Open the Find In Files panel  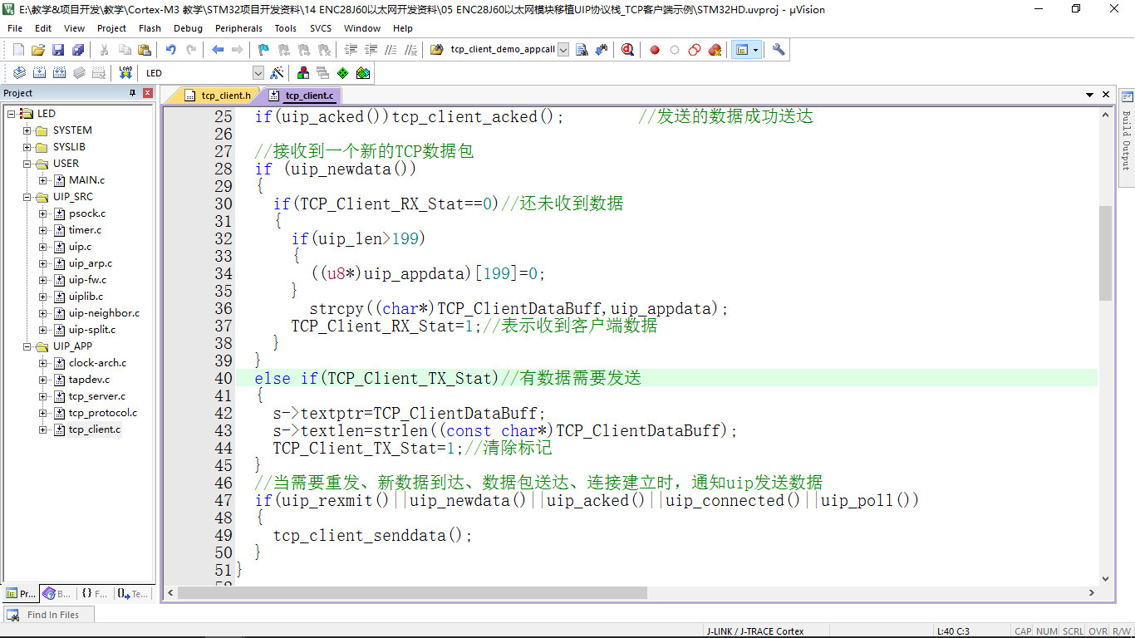tap(47, 615)
